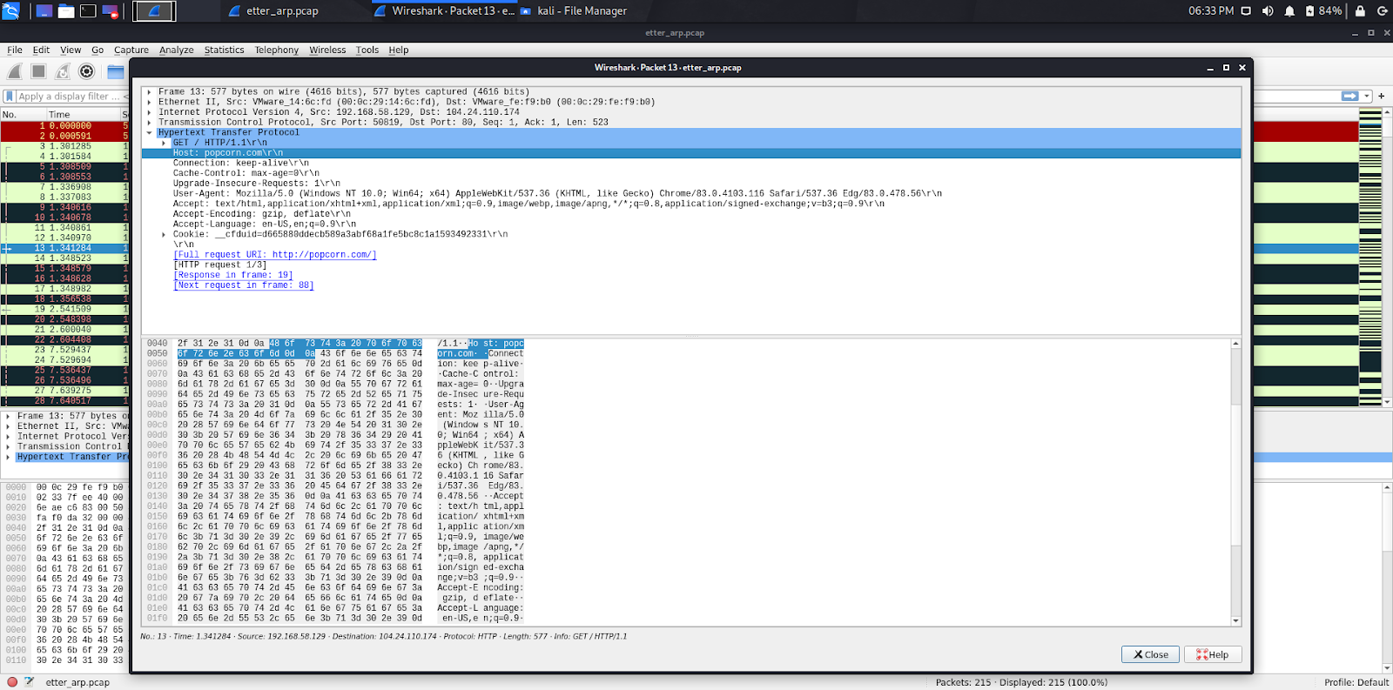Restart current capture icon
Viewport: 1393px width, 690px height.
coord(63,71)
